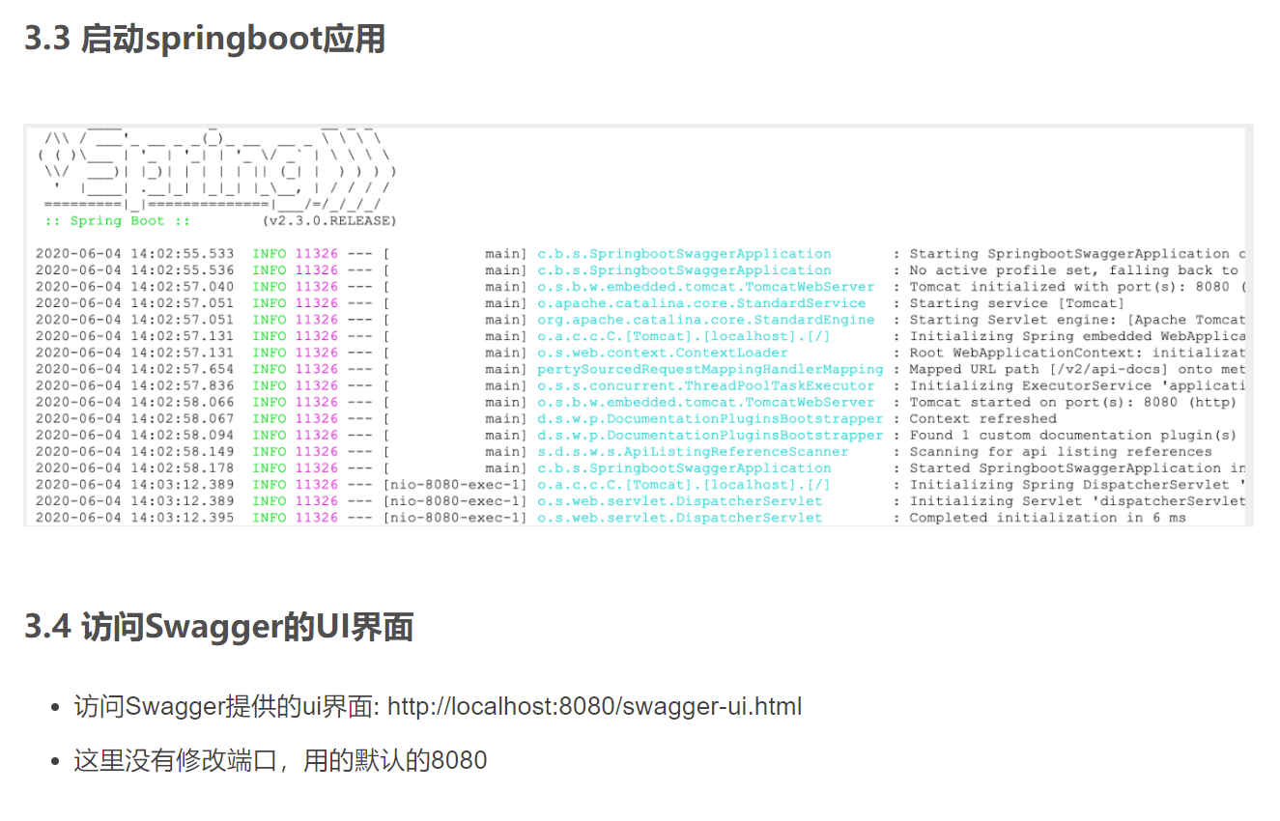
Task: Click class name "o.s.s.concurrent.ThreadPoolTaskExecutor"
Action: click(x=706, y=385)
